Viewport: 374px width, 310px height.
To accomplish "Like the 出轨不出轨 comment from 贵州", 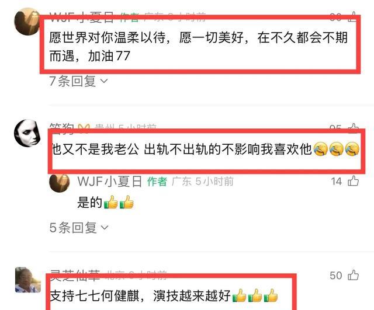I will [x=354, y=127].
